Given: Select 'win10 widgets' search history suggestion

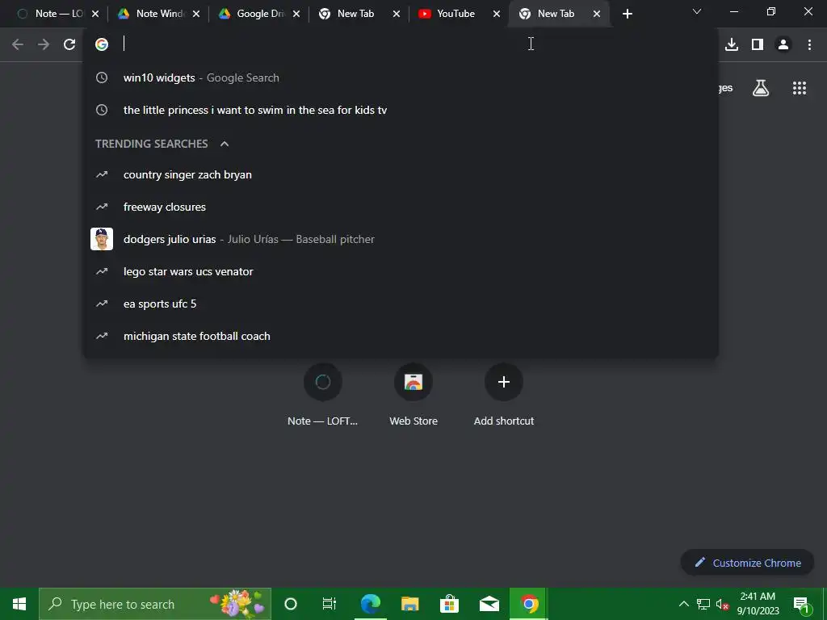Looking at the screenshot, I should tap(401, 78).
